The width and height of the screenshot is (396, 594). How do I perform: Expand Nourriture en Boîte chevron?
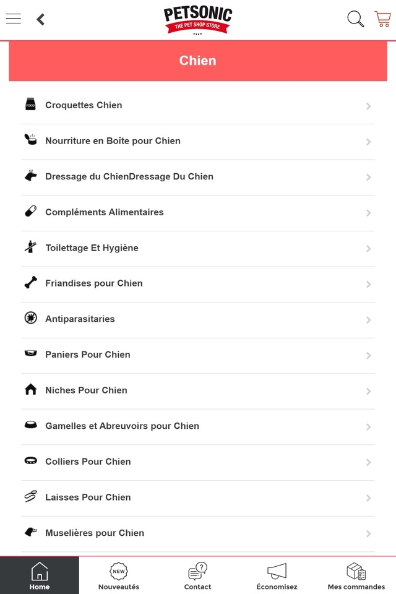(x=368, y=142)
